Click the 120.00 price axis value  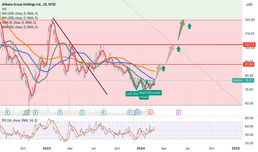click(x=250, y=20)
